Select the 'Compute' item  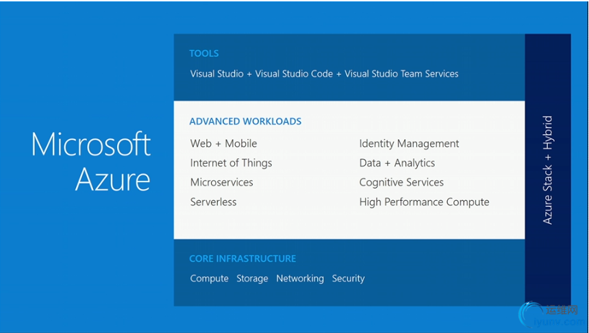[209, 278]
